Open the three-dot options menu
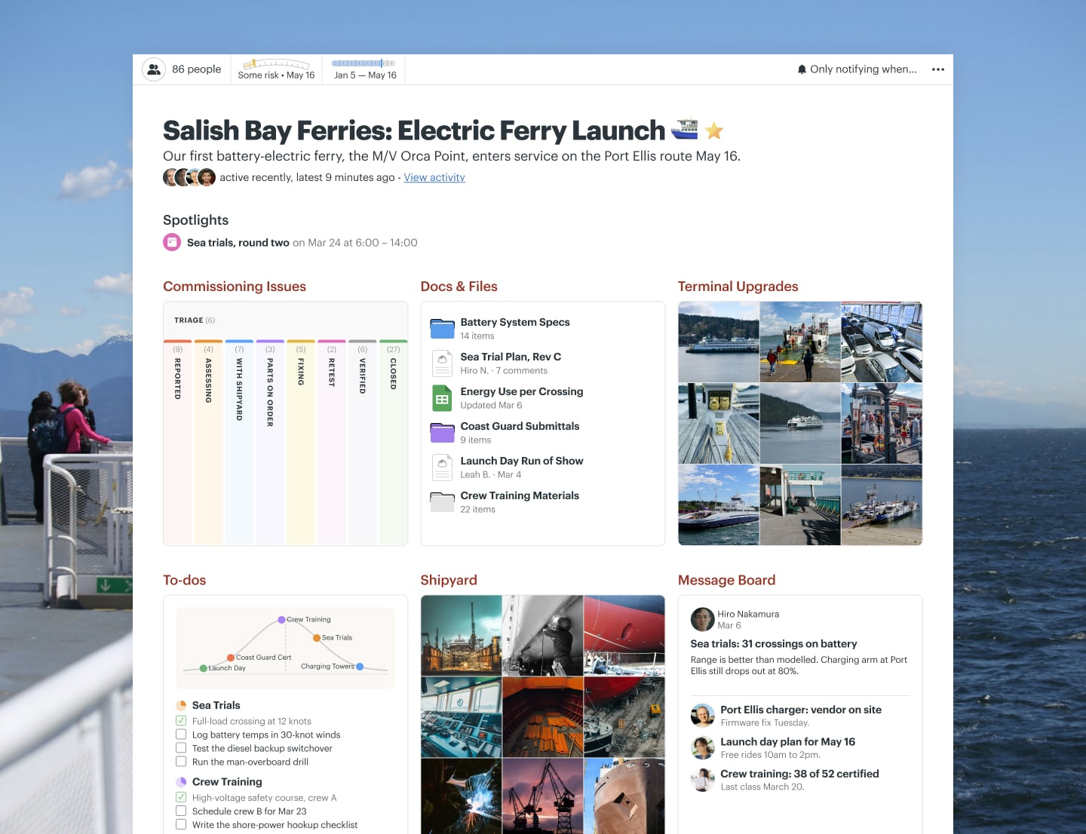Screen dimensions: 1086x834 (938, 69)
